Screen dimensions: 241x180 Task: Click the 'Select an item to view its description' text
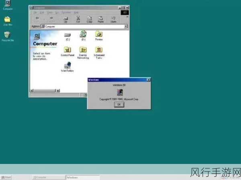(x=41, y=56)
